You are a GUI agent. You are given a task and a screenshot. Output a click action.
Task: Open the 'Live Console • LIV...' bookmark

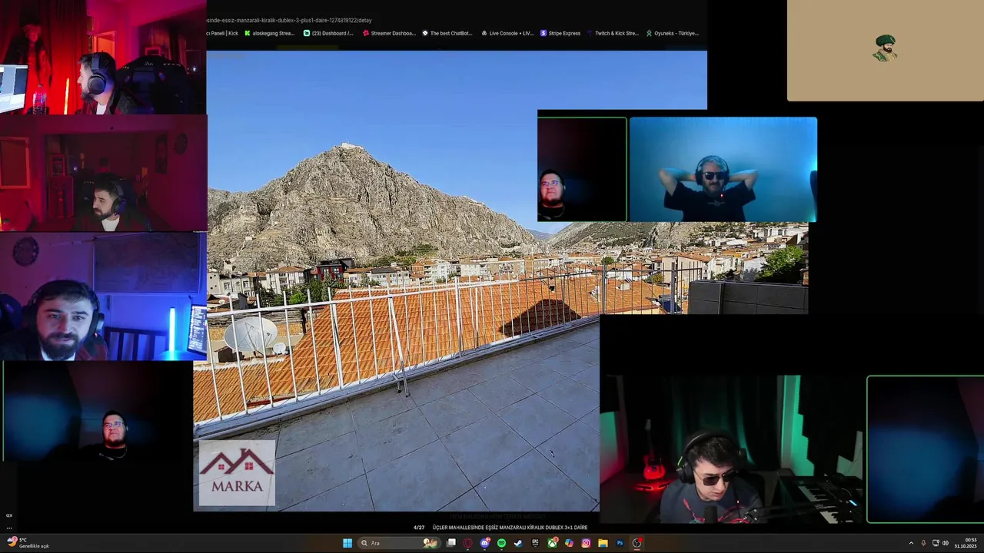point(507,33)
